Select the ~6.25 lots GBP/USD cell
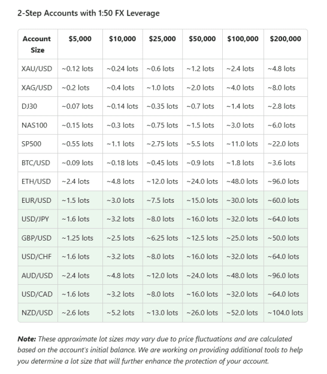This screenshot has width=327, height=374. [x=162, y=238]
